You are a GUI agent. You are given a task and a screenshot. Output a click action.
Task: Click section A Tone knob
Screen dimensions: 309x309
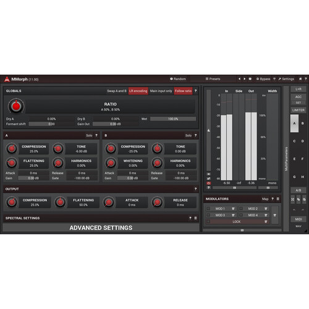[x=58, y=148]
